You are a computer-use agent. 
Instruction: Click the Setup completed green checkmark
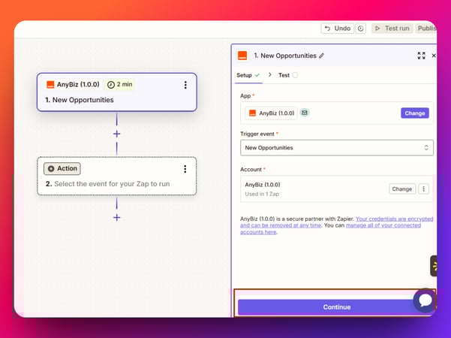pyautogui.click(x=257, y=75)
